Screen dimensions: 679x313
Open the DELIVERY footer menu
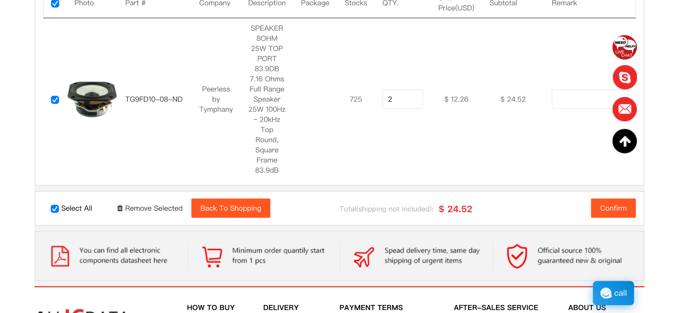coord(281,307)
